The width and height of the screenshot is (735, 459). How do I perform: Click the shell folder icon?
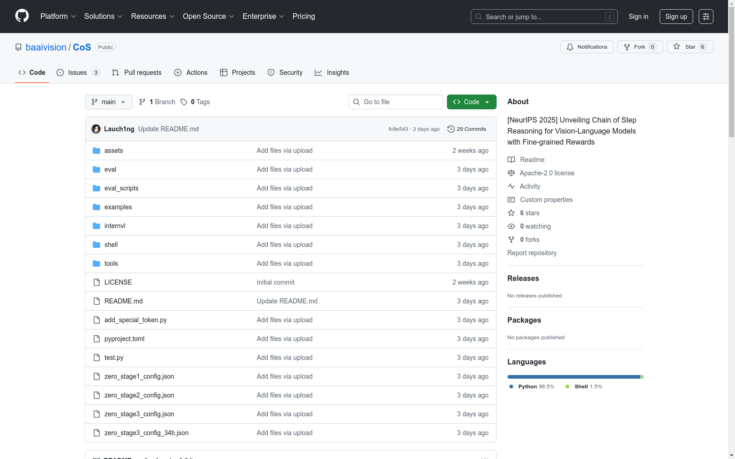point(96,245)
